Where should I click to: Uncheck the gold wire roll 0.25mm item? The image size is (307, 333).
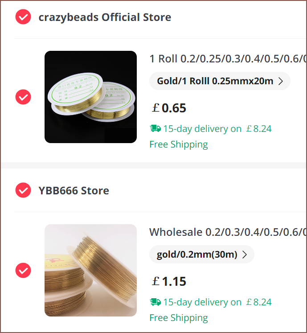23,97
